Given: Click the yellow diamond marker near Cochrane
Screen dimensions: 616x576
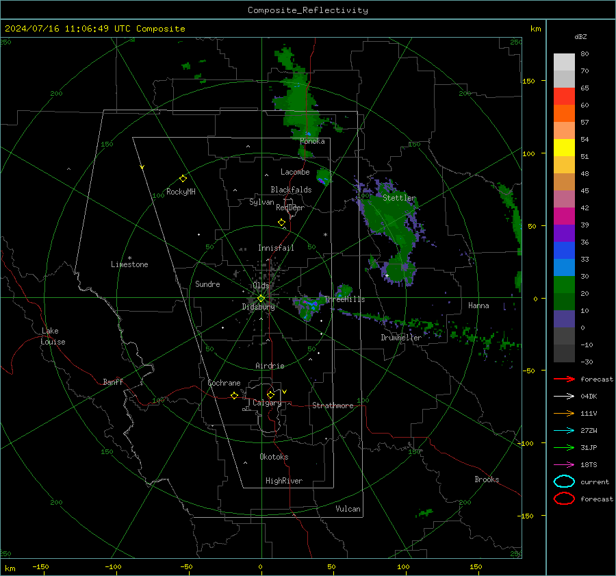Looking at the screenshot, I should 234,396.
